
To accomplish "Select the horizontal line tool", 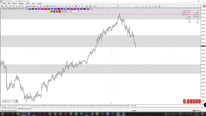I will (x=125, y=6).
